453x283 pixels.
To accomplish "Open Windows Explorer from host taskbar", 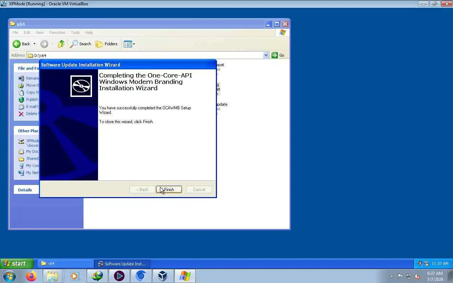I will coord(52,276).
